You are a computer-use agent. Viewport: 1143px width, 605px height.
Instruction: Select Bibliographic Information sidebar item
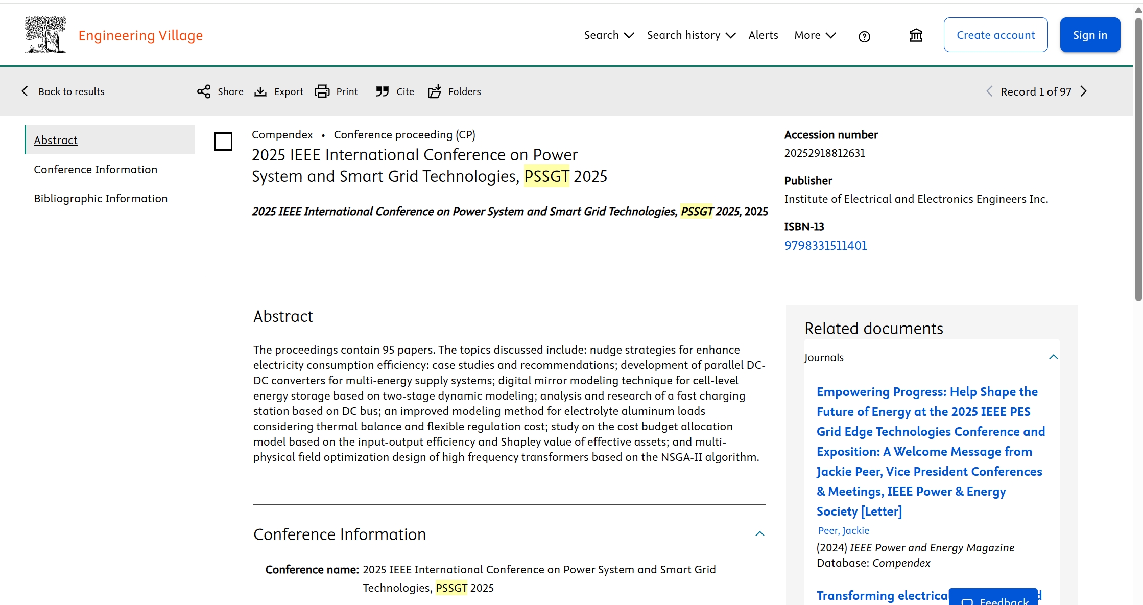[101, 198]
